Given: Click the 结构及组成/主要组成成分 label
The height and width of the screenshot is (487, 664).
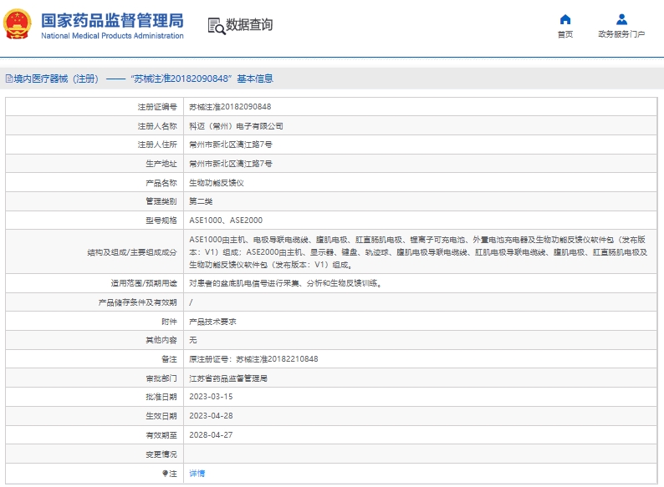Looking at the screenshot, I should [x=132, y=252].
